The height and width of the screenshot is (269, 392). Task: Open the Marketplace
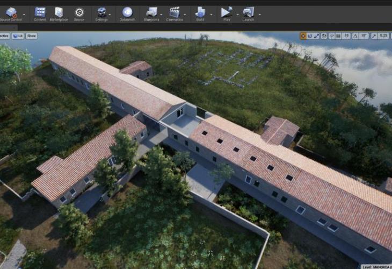coord(59,13)
